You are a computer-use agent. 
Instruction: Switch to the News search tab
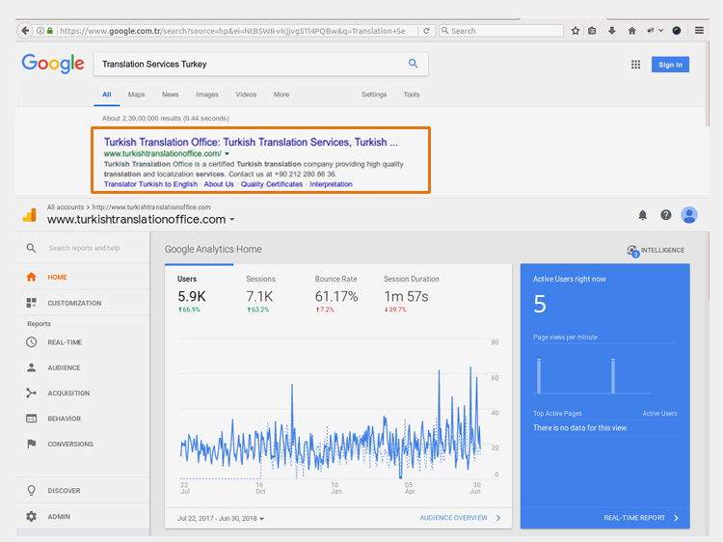coord(170,95)
